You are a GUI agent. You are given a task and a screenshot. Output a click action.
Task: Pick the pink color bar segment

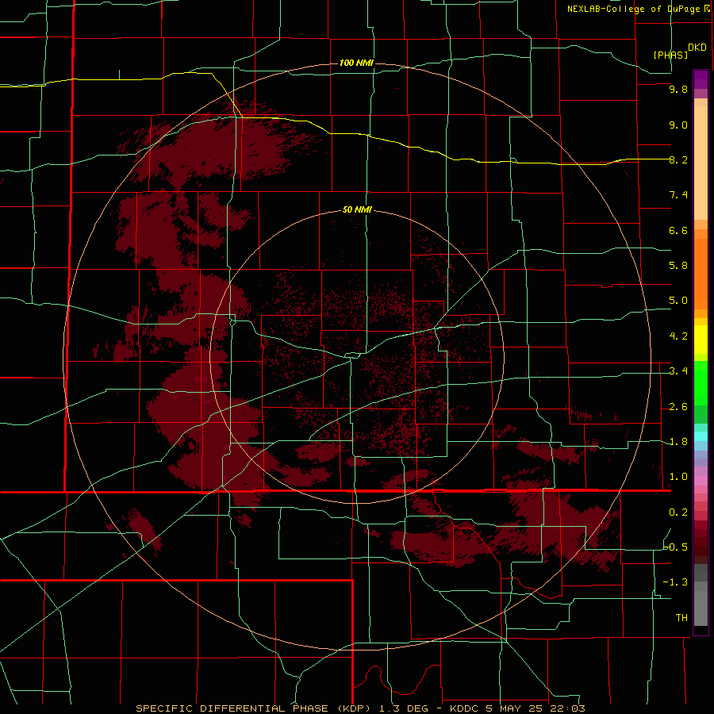point(701,481)
